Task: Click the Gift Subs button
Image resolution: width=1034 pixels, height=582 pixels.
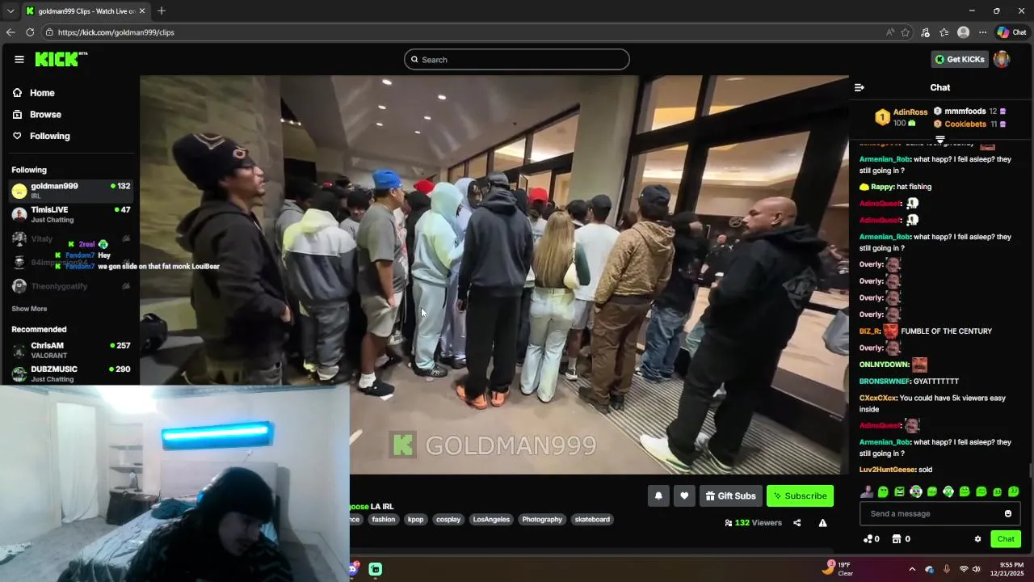Action: tap(730, 496)
